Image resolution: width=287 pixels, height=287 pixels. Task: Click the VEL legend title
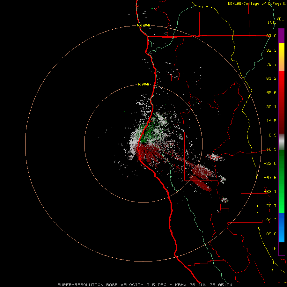[x=280, y=19]
